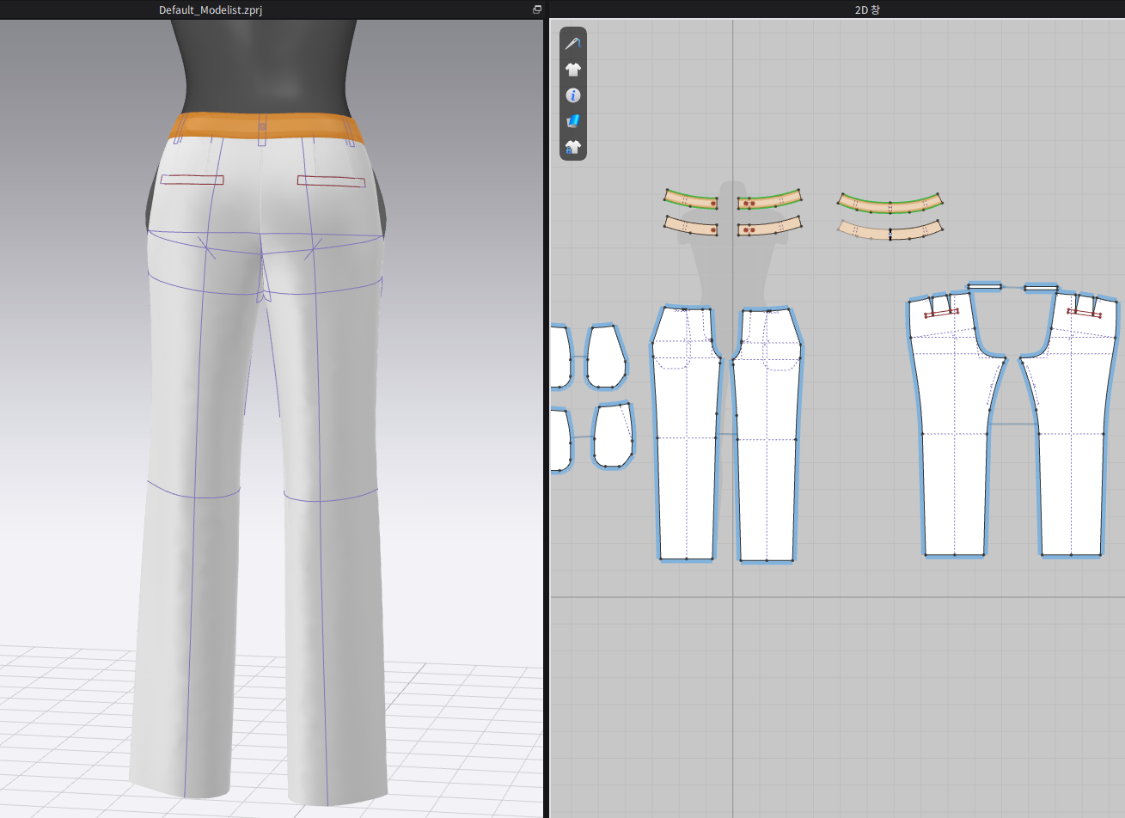Click the plain white T-shirt garment icon
Image resolution: width=1125 pixels, height=818 pixels.
coord(573,70)
